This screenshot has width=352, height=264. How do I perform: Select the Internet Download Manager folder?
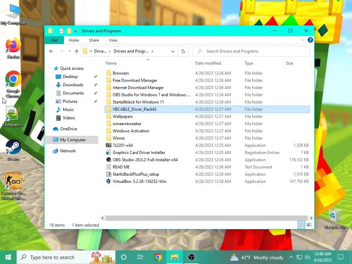138,88
